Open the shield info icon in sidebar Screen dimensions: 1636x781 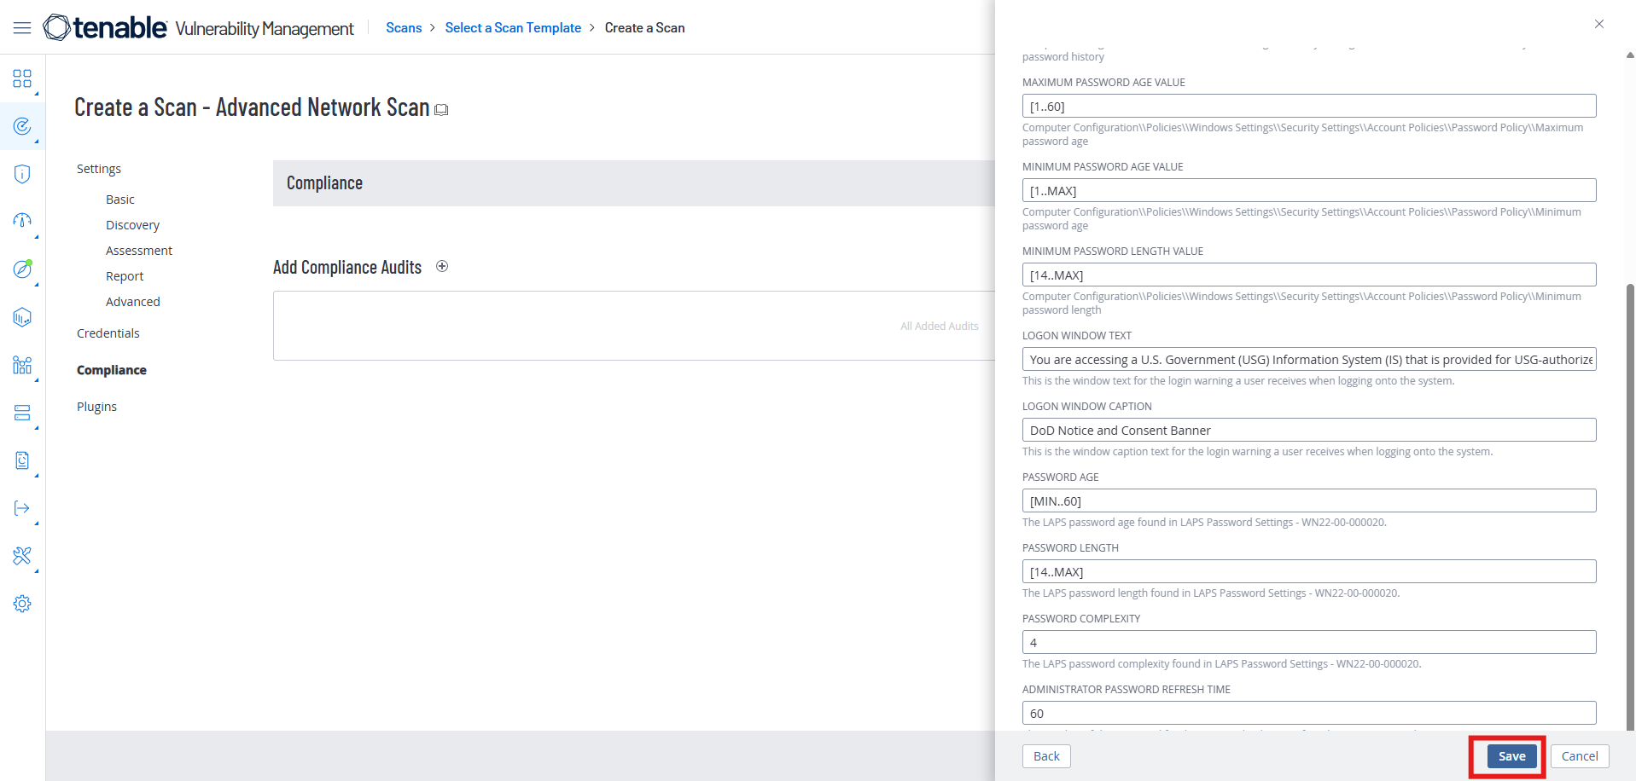coord(22,174)
